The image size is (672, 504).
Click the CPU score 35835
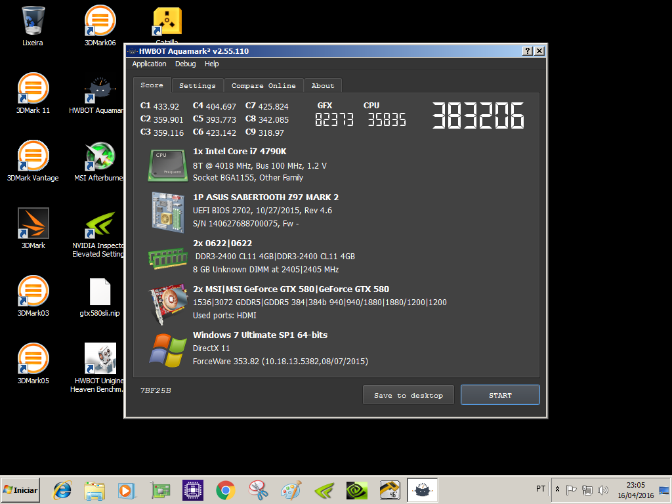point(387,119)
